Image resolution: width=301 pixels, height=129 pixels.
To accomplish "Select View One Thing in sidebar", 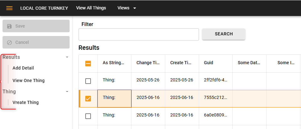I will 29,80.
